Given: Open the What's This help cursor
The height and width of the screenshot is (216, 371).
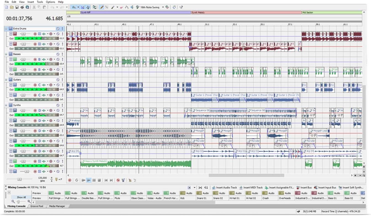Looking at the screenshot, I should point(181,7).
